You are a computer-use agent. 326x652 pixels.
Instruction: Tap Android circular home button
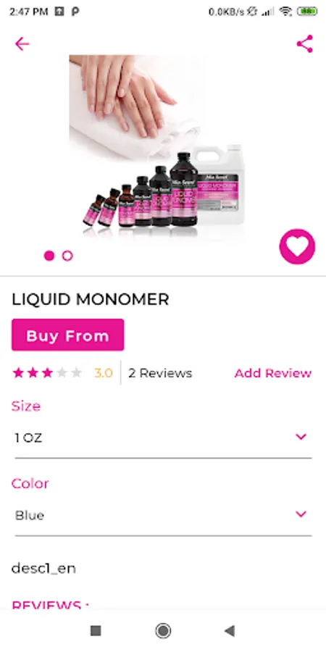(x=163, y=631)
